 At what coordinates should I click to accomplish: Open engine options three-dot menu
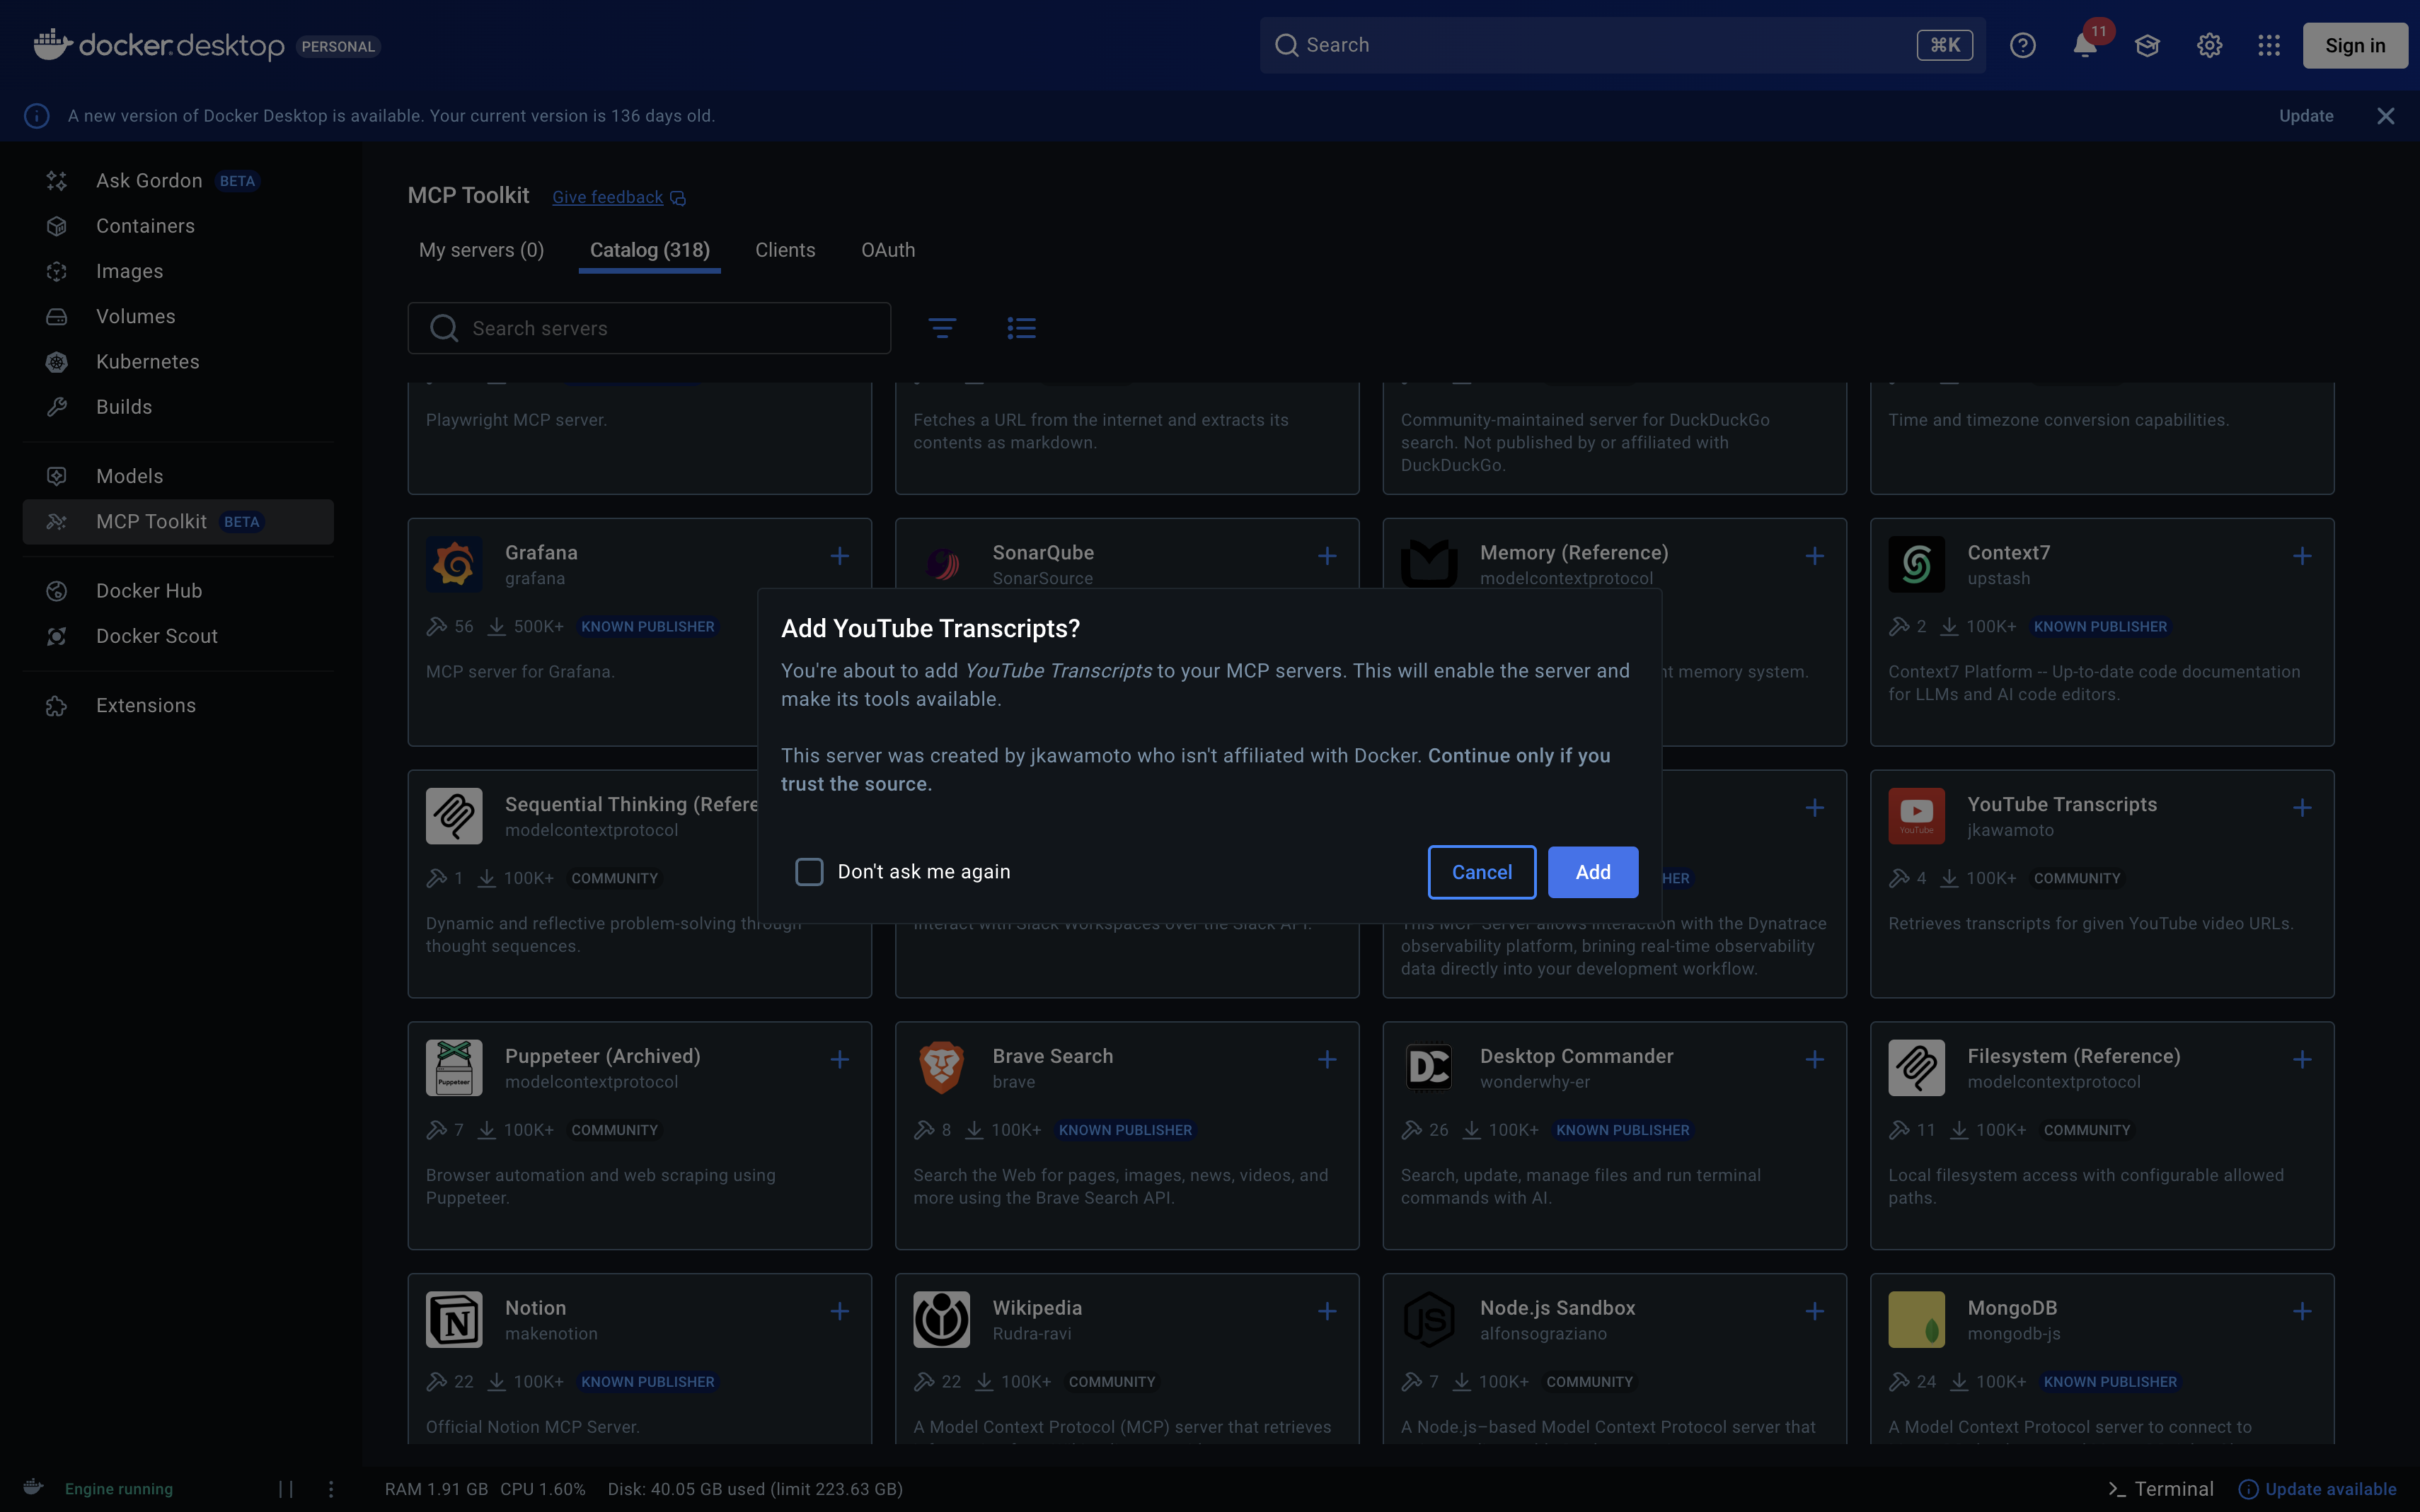(x=331, y=1489)
